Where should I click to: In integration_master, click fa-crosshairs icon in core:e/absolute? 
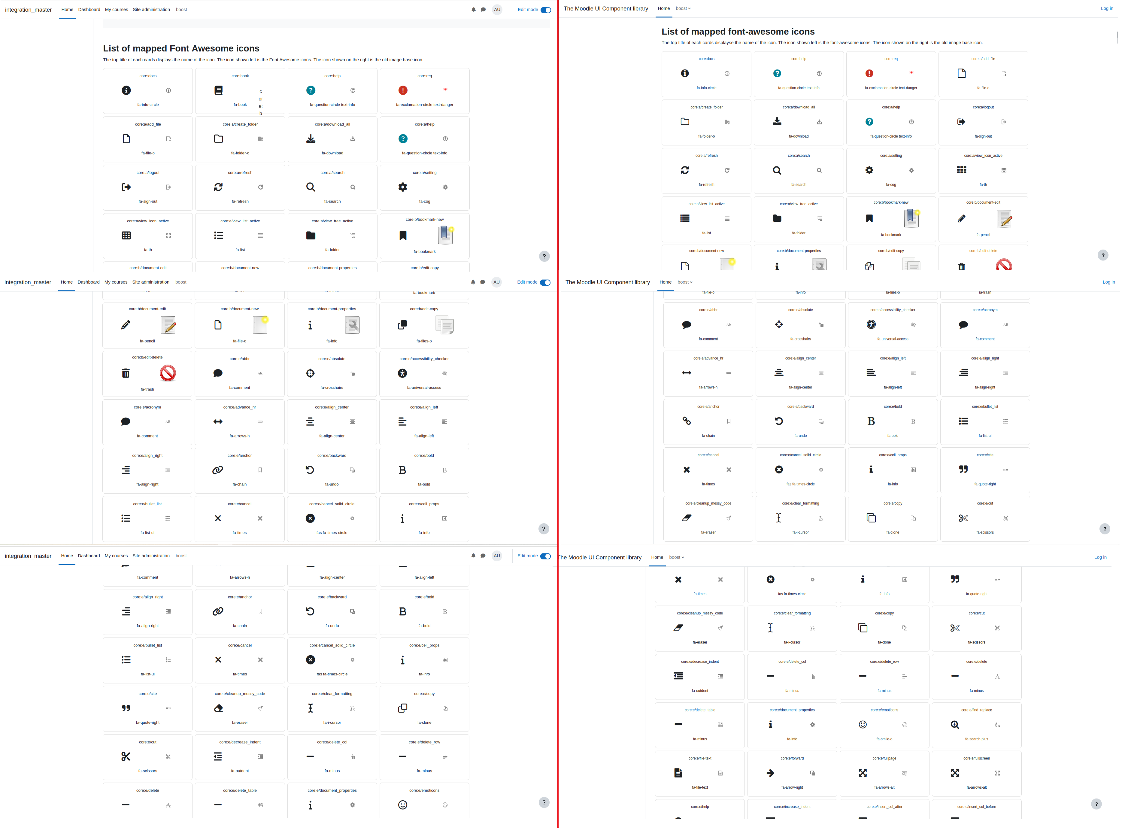pos(311,373)
